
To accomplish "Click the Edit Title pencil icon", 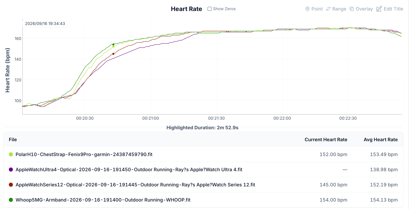I will 379,9.
